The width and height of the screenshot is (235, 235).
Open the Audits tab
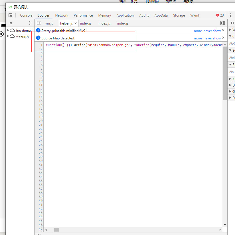pyautogui.click(x=144, y=15)
